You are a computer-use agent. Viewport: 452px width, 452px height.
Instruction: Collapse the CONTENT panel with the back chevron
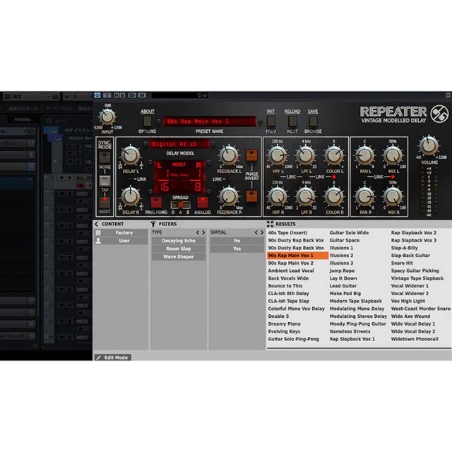pos(97,224)
